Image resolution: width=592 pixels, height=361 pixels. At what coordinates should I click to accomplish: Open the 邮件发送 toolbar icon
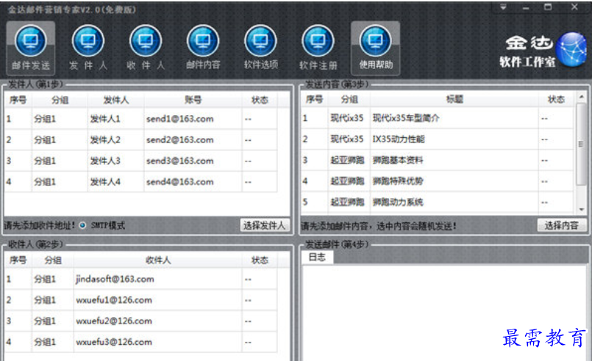pos(31,48)
